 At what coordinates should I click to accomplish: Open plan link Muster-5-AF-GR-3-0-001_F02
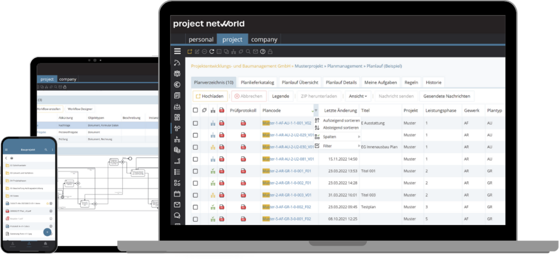click(287, 219)
